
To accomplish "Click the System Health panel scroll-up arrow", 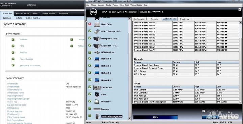I will pos(240,23).
